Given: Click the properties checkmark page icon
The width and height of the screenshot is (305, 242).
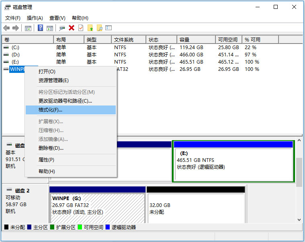Looking at the screenshot, I should click(81, 28).
